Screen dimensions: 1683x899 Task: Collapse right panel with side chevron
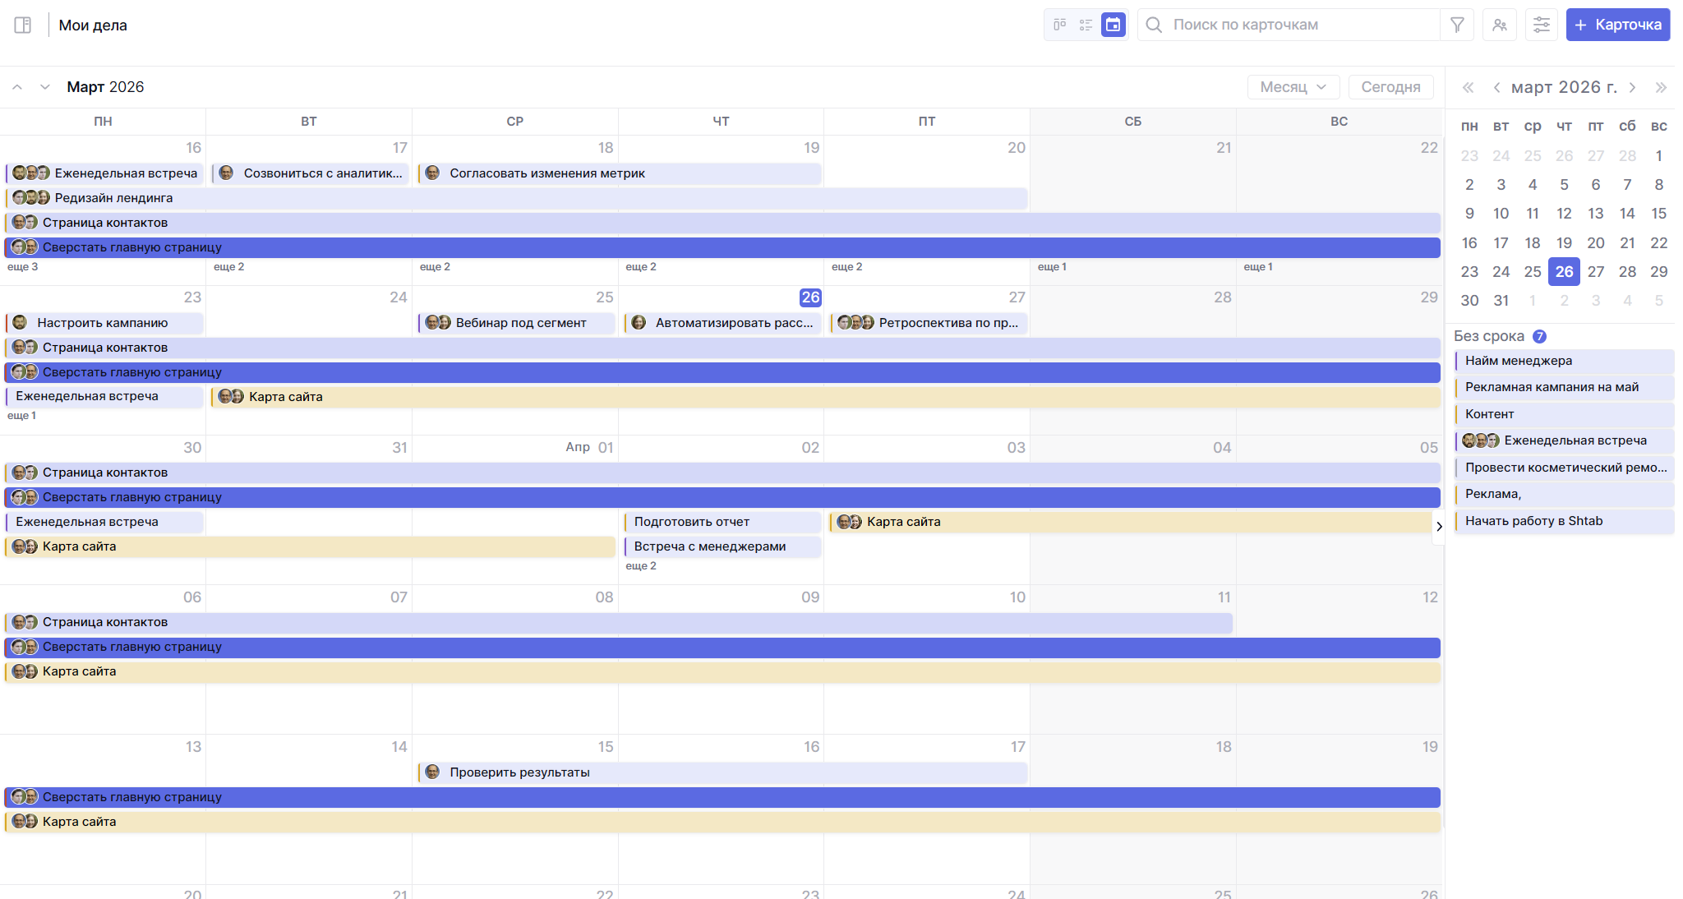1439,527
